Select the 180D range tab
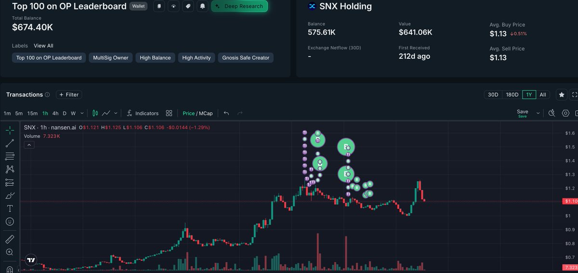Viewport: 578px width, 273px height. coord(512,95)
